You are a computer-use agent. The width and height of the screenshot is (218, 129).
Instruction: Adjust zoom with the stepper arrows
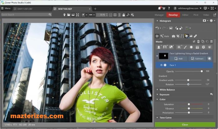107,15
